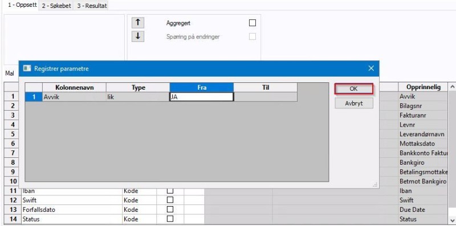Select row header 1 in the dialog grid
Image resolution: width=456 pixels, height=226 pixels.
34,97
